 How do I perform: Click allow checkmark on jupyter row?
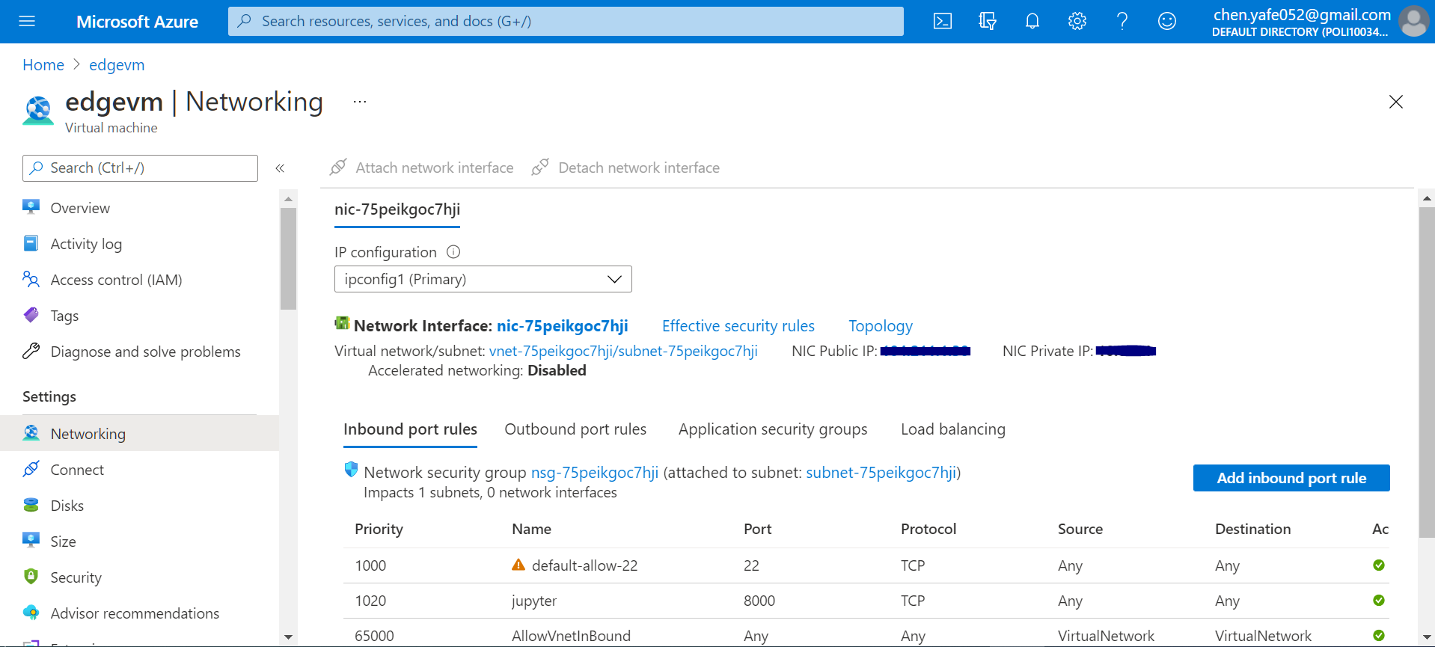click(x=1379, y=600)
